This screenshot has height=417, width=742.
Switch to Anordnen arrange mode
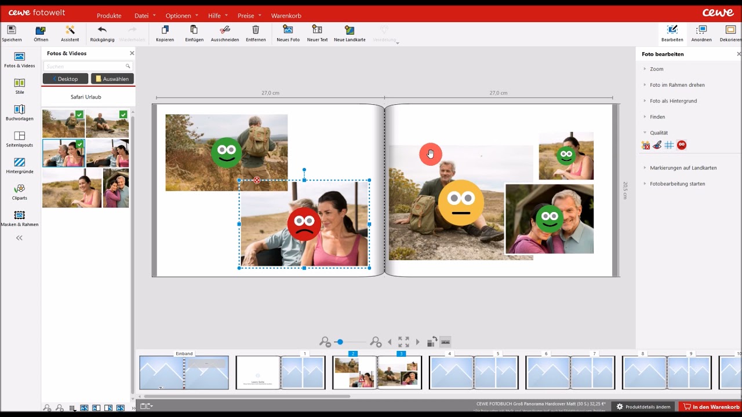701,34
